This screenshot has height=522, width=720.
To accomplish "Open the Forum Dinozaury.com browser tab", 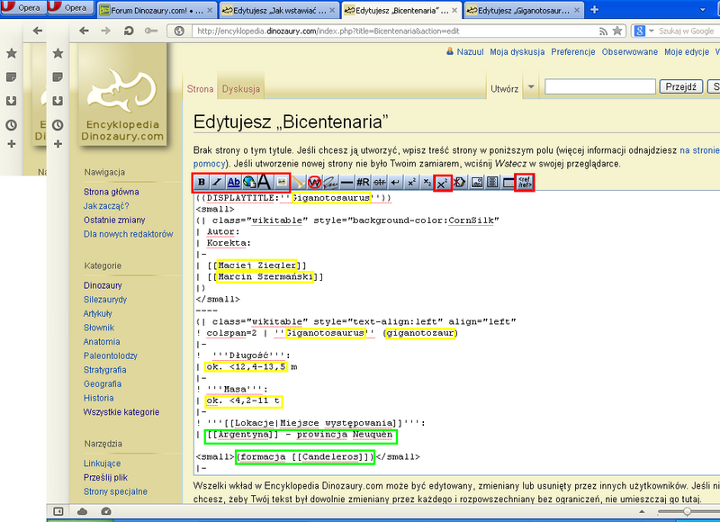I will pos(155,9).
